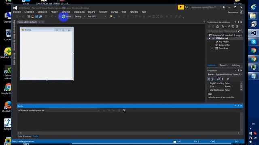Click the Properties grid vertical scrollbar
This screenshot has height=145, width=259.
242,87
